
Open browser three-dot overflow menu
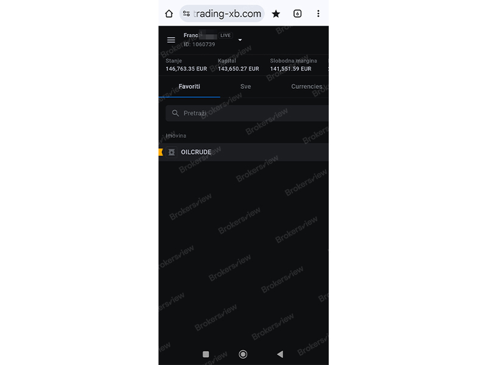318,13
